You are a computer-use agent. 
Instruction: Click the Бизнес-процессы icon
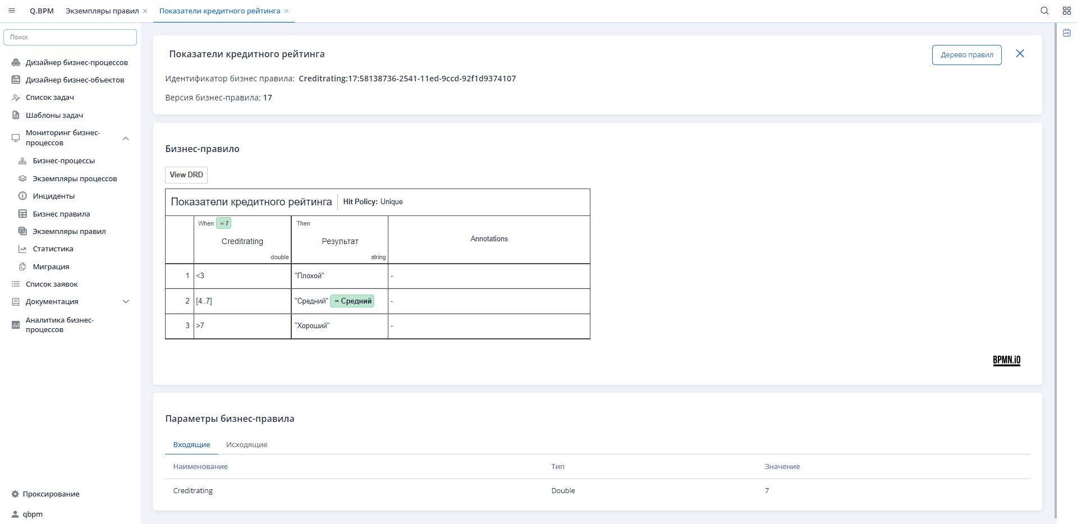(x=22, y=161)
